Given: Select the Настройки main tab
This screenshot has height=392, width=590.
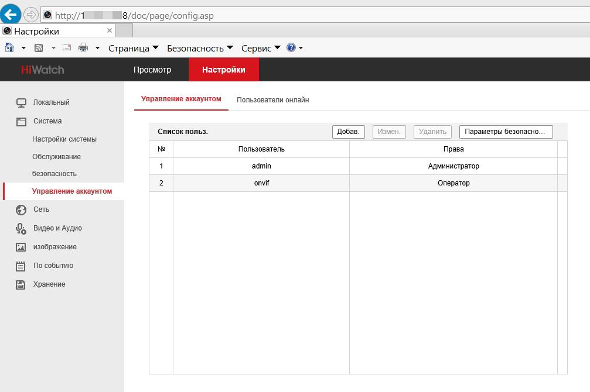Looking at the screenshot, I should click(x=223, y=70).
